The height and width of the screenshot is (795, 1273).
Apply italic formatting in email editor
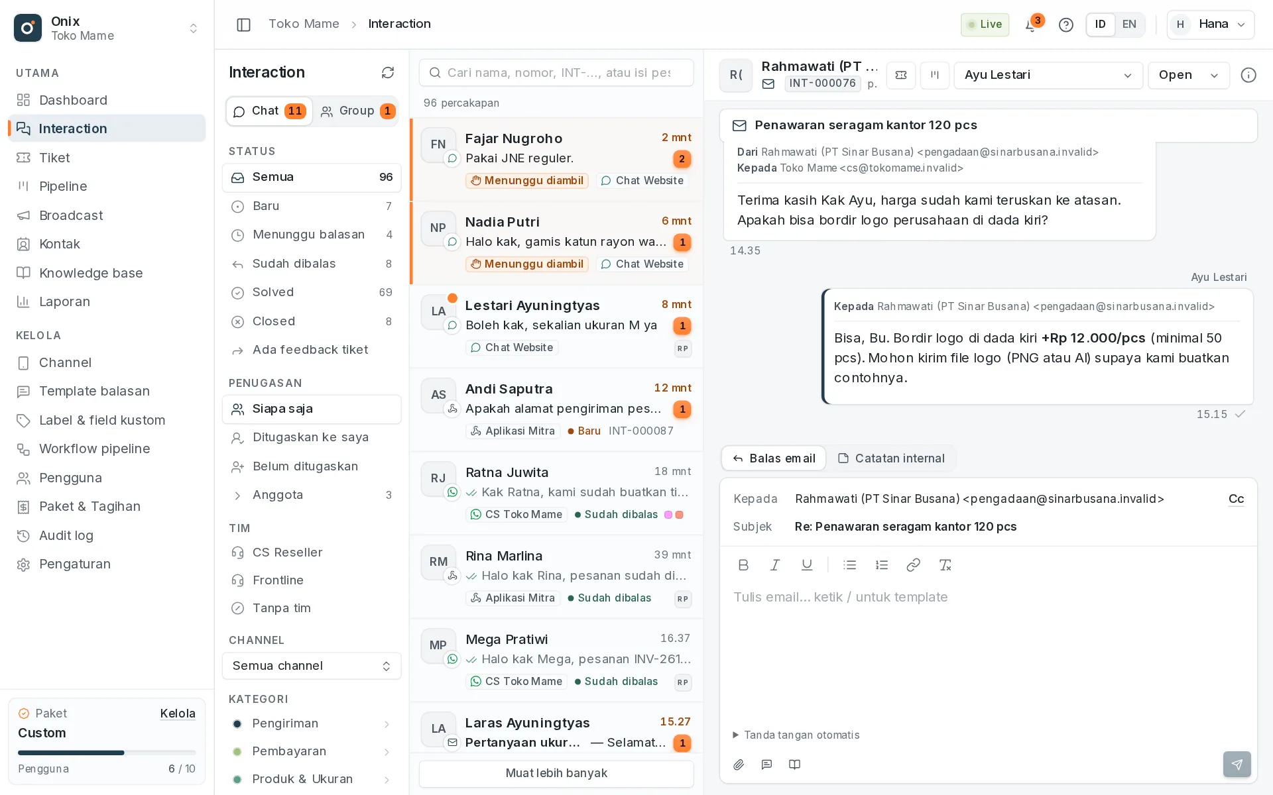[775, 565]
